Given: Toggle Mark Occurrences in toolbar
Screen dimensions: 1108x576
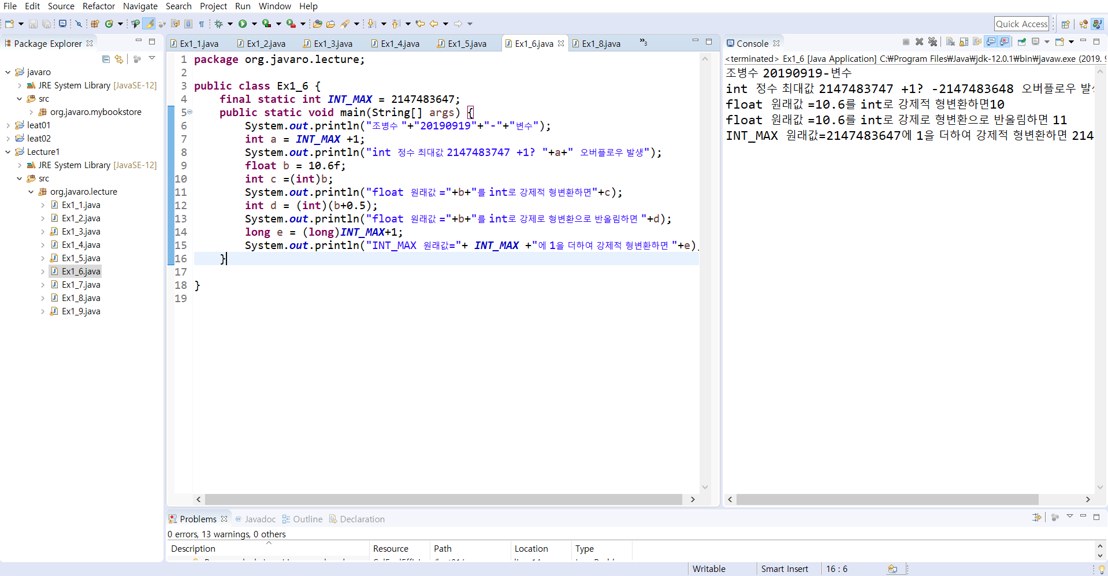Looking at the screenshot, I should pyautogui.click(x=149, y=24).
